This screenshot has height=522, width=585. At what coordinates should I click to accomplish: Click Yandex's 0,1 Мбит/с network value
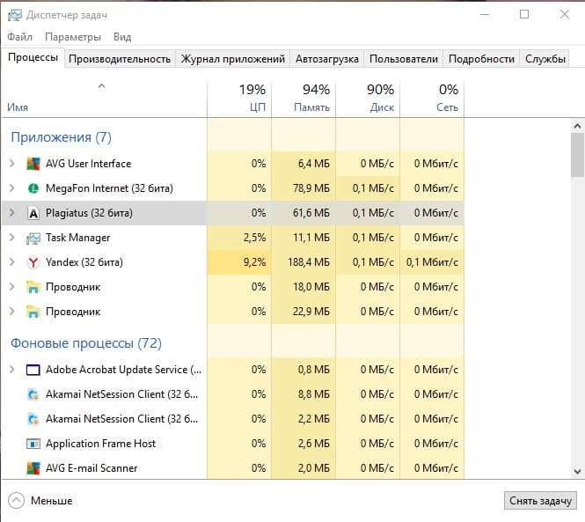coord(432,262)
